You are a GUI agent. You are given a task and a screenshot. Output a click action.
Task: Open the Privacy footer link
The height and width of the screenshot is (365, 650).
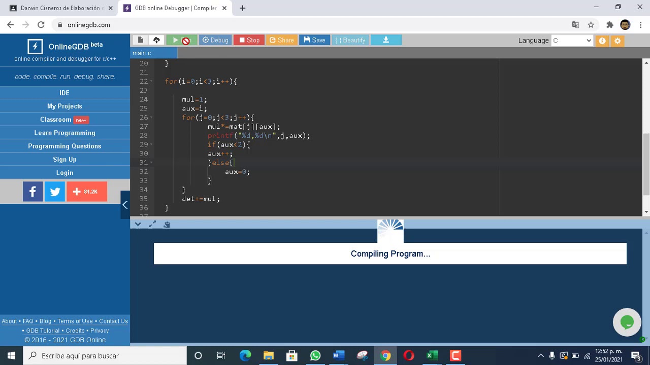tap(100, 331)
